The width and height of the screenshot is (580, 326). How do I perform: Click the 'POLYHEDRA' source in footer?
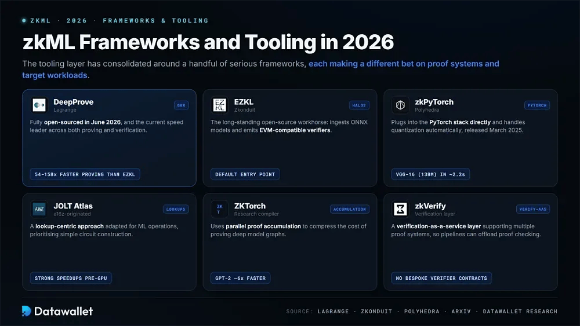[x=422, y=312]
